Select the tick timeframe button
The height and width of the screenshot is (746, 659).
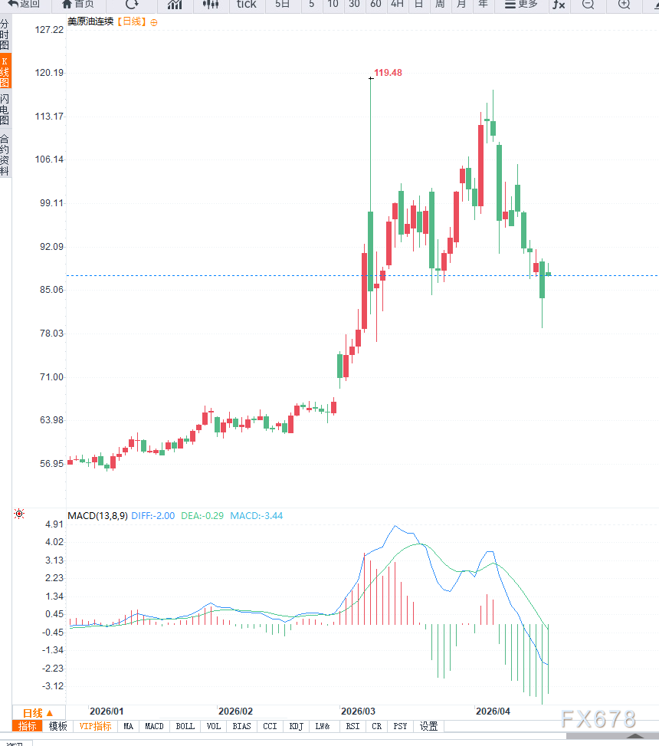coord(247,5)
